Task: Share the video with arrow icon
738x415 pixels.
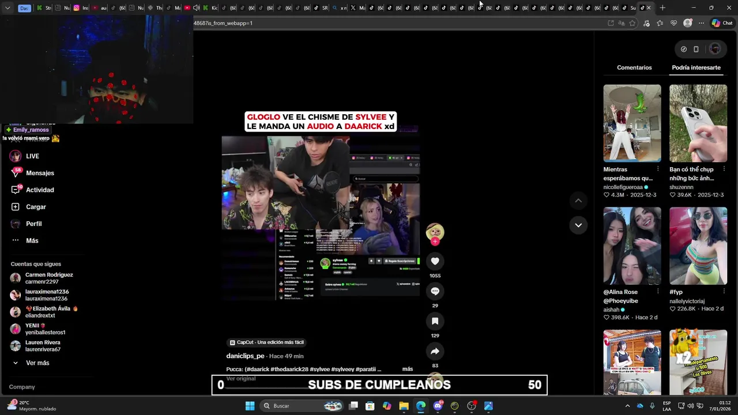Action: [x=435, y=351]
